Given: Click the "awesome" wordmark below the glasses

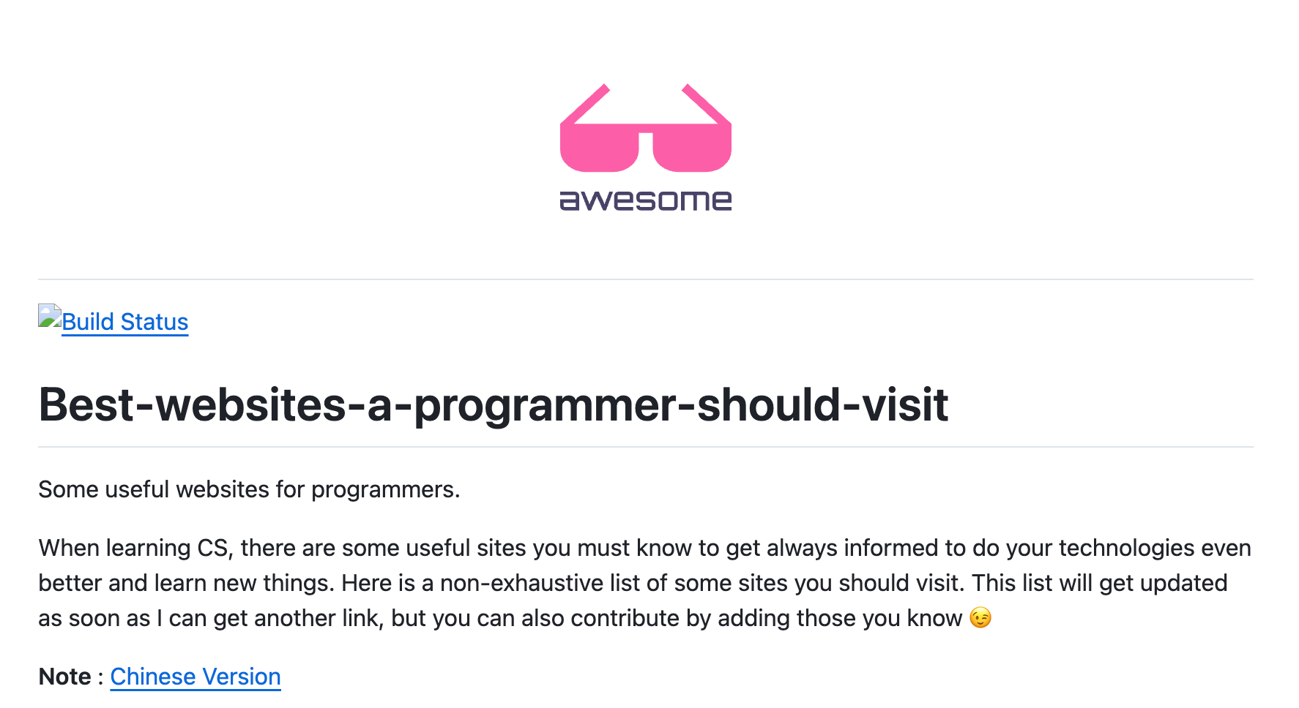Looking at the screenshot, I should [x=646, y=200].
